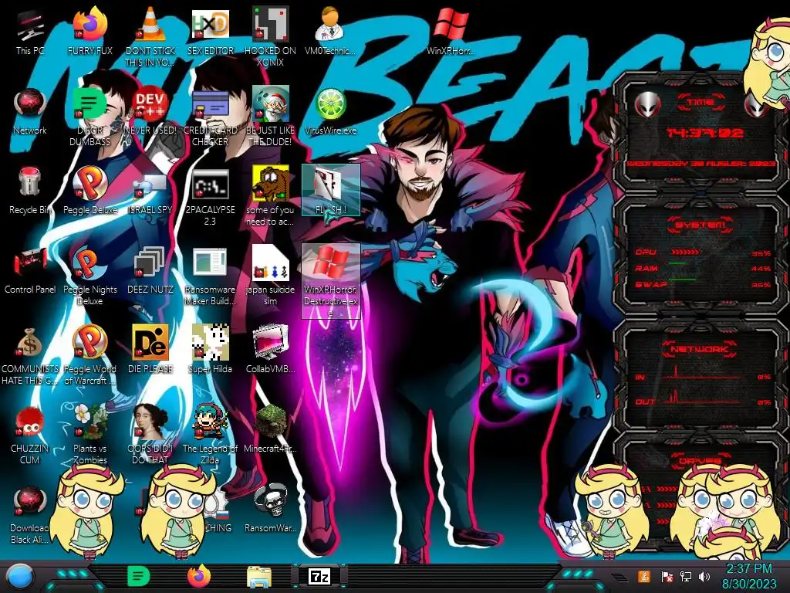
Task: Launch Firefox from the taskbar
Action: [x=198, y=576]
